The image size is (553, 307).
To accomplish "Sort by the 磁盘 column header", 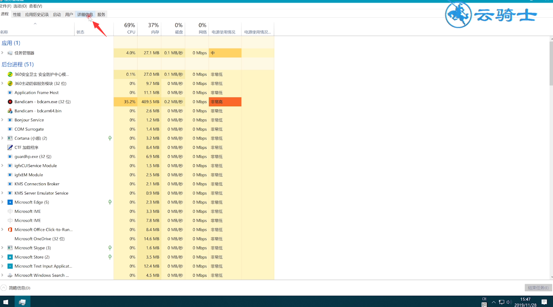I will pos(173,28).
